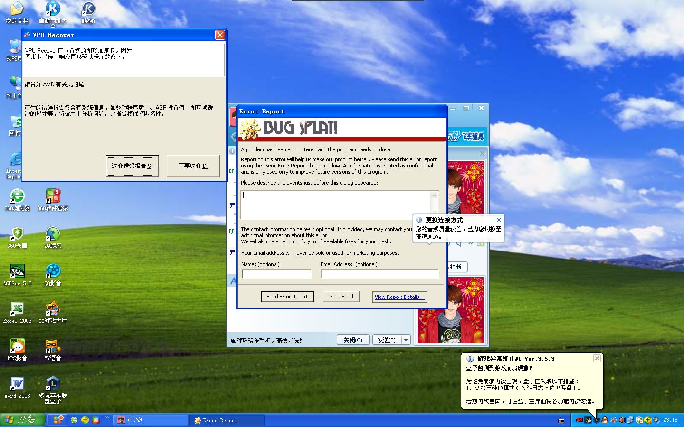Open the 我的文档 folder icon
This screenshot has width=684, height=427.
point(18,12)
